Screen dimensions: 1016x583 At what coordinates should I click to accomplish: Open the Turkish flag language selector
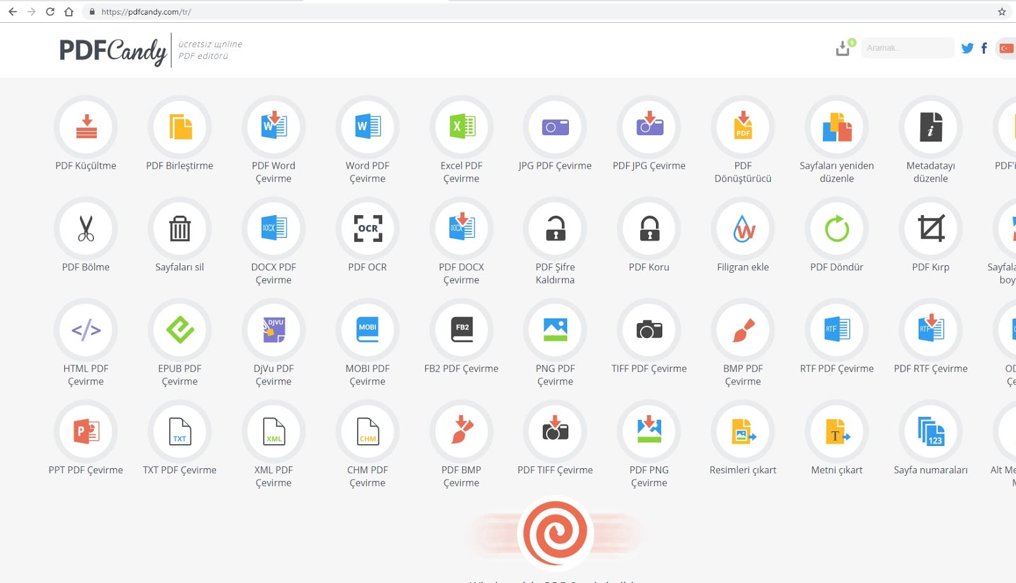pyautogui.click(x=1006, y=48)
